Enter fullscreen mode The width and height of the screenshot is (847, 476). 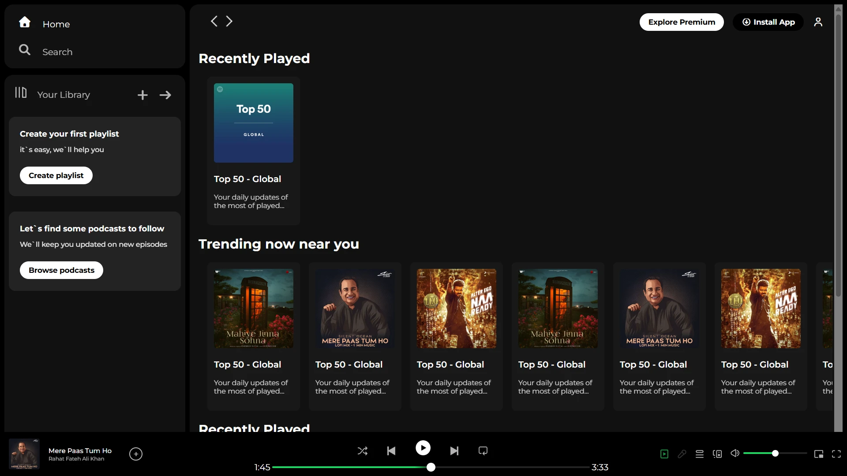click(836, 454)
